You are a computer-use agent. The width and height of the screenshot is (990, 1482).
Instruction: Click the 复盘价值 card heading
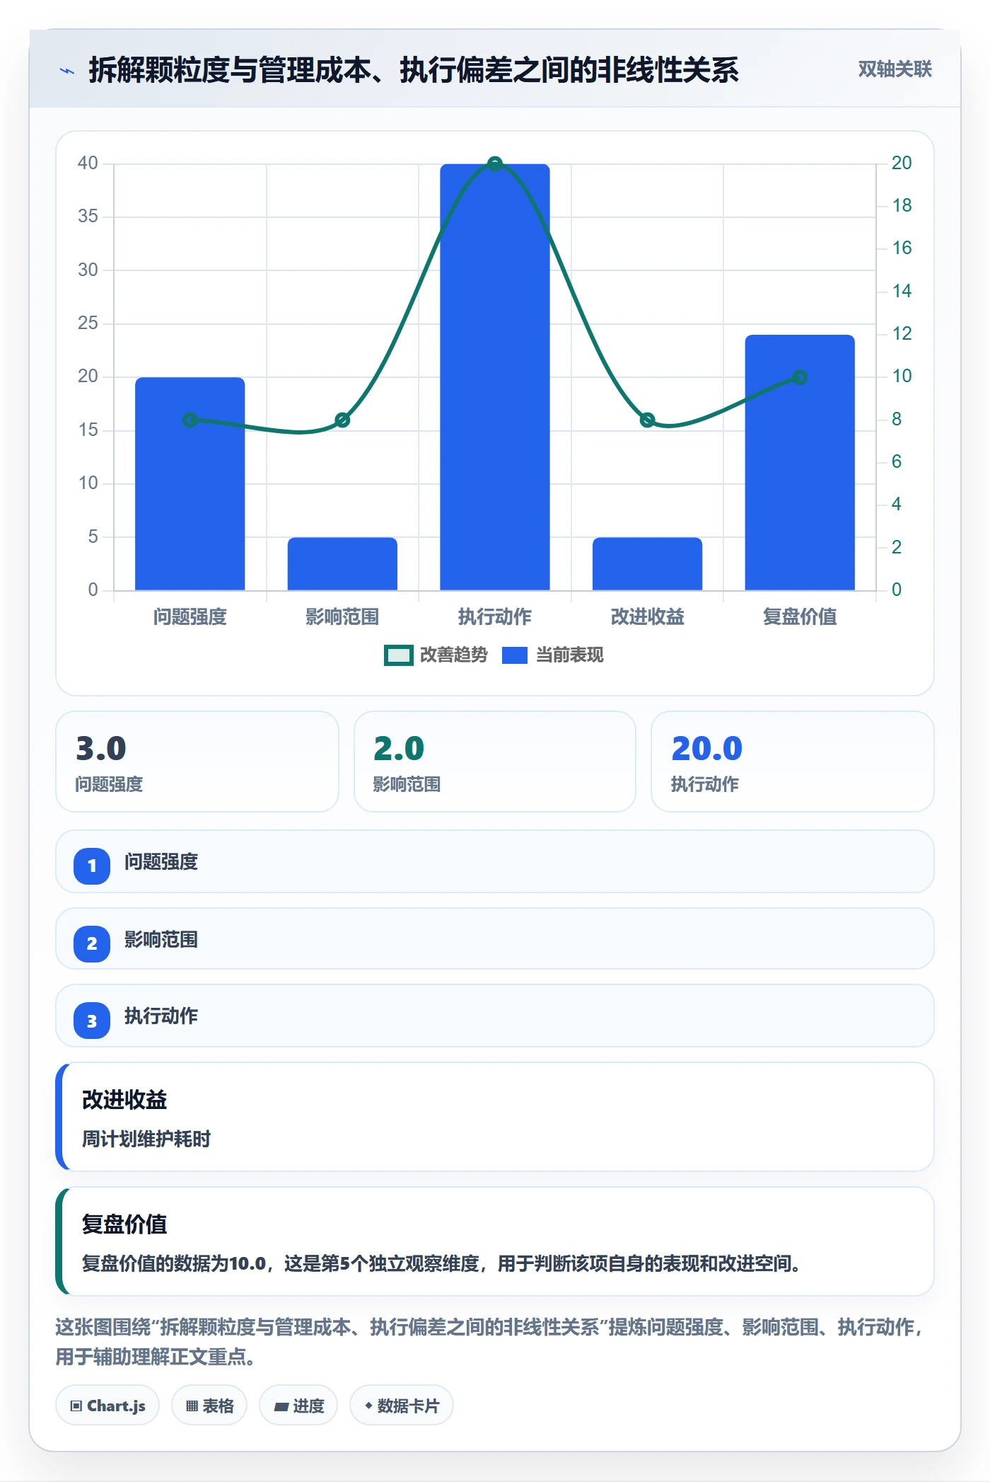pos(124,1224)
